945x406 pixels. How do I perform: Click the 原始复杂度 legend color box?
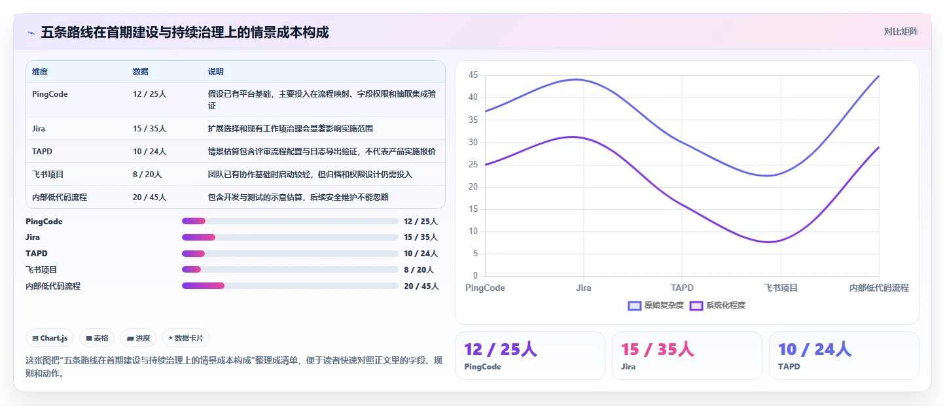(634, 305)
